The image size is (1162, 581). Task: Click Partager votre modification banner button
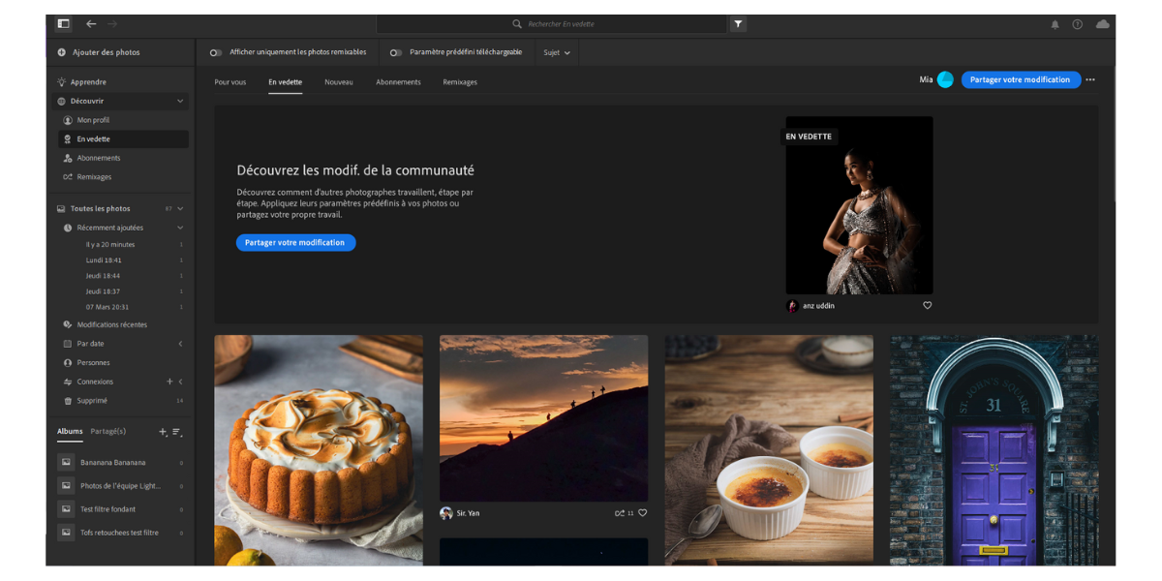295,243
